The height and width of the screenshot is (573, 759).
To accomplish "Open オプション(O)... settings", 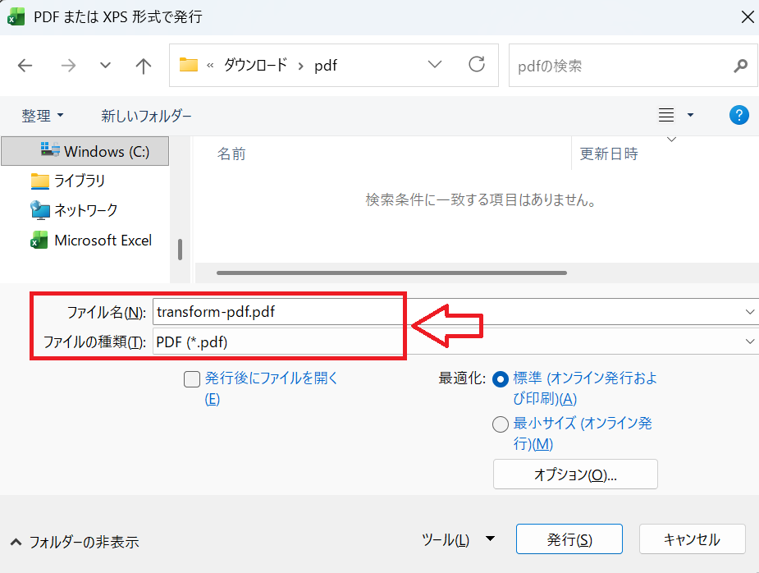I will [575, 474].
